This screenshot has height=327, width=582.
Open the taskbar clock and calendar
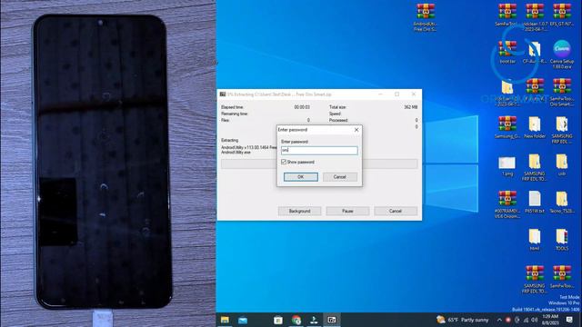point(550,320)
